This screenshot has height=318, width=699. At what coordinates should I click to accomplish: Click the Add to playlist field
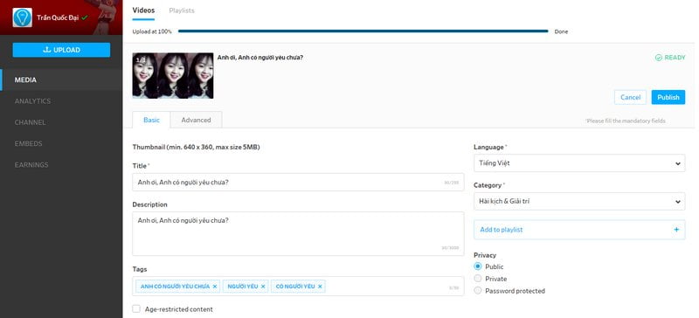(579, 230)
